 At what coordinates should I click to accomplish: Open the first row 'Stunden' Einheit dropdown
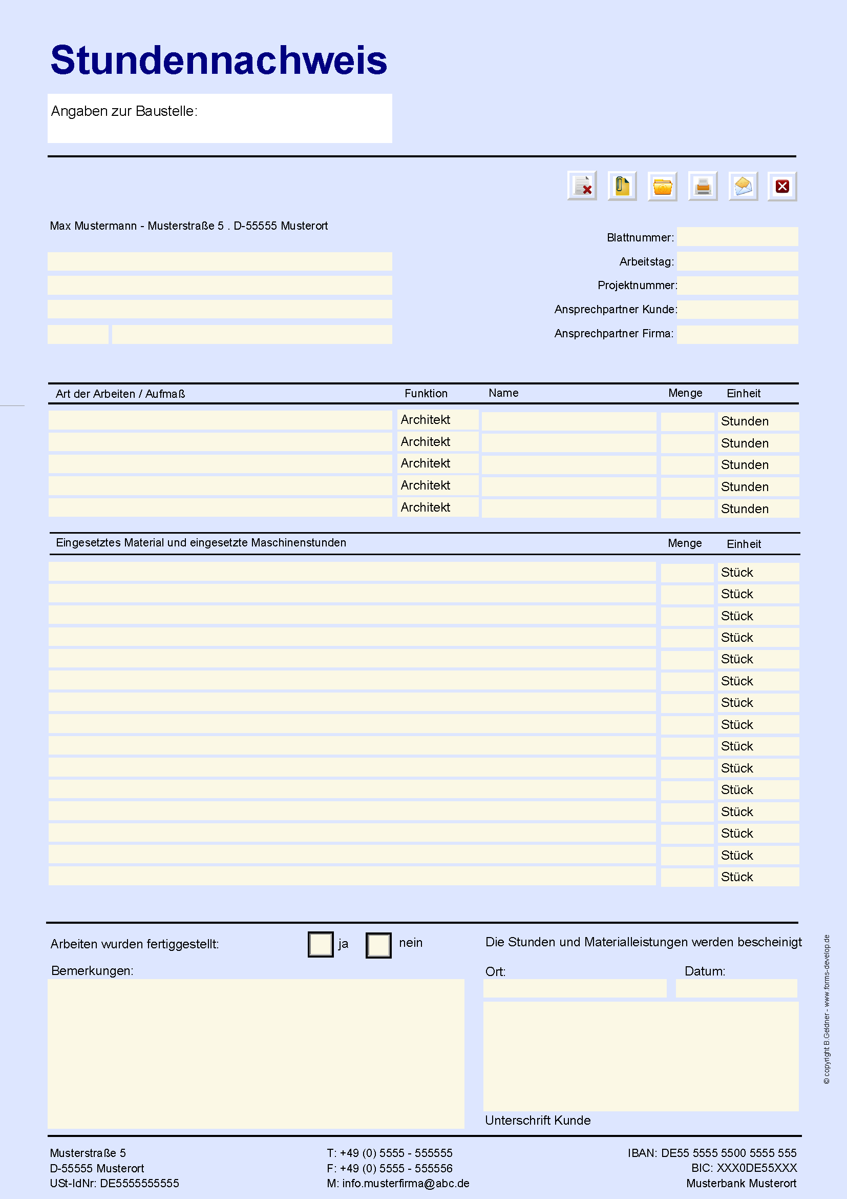[x=757, y=421]
